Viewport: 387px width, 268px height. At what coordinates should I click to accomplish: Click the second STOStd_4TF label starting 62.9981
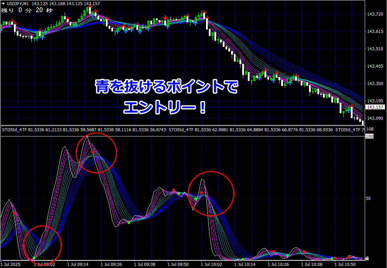[x=251, y=130]
